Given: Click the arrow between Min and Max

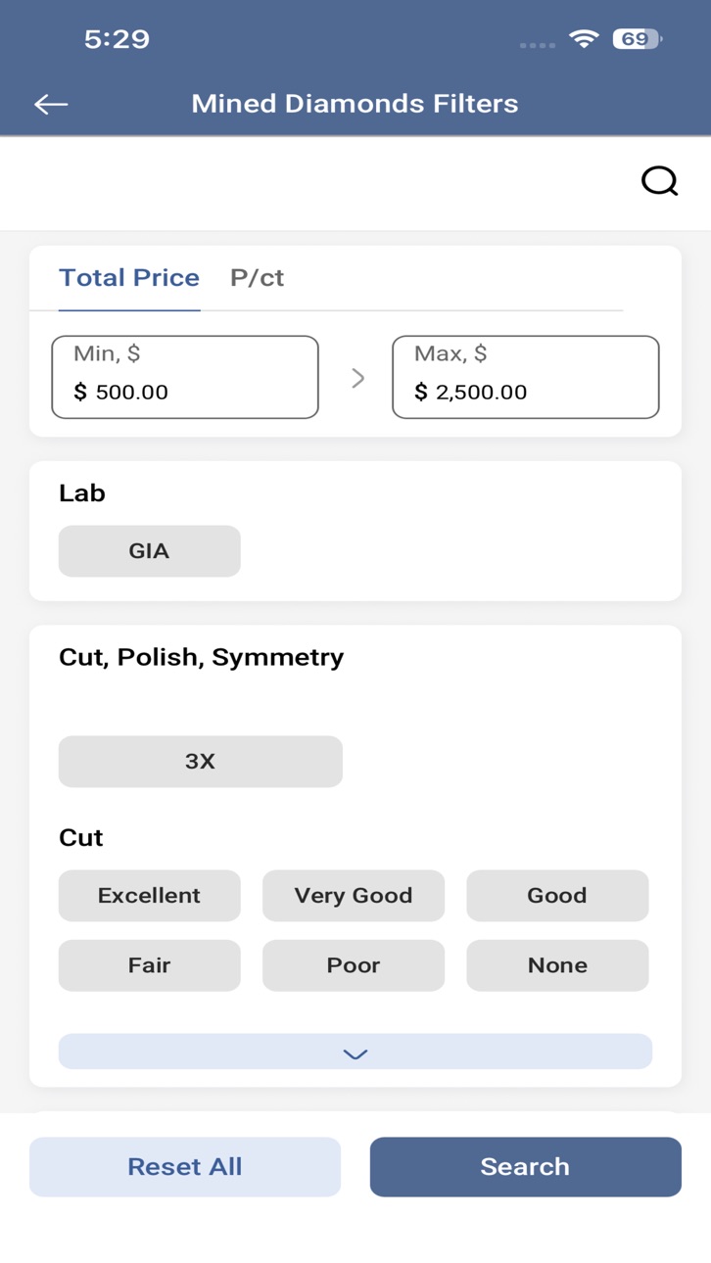Looking at the screenshot, I should [357, 378].
